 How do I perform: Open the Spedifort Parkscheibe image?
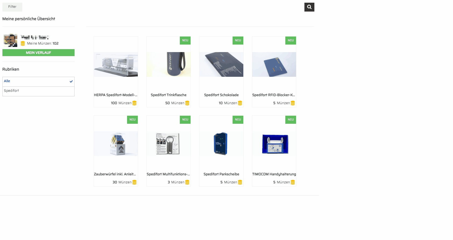click(x=221, y=144)
